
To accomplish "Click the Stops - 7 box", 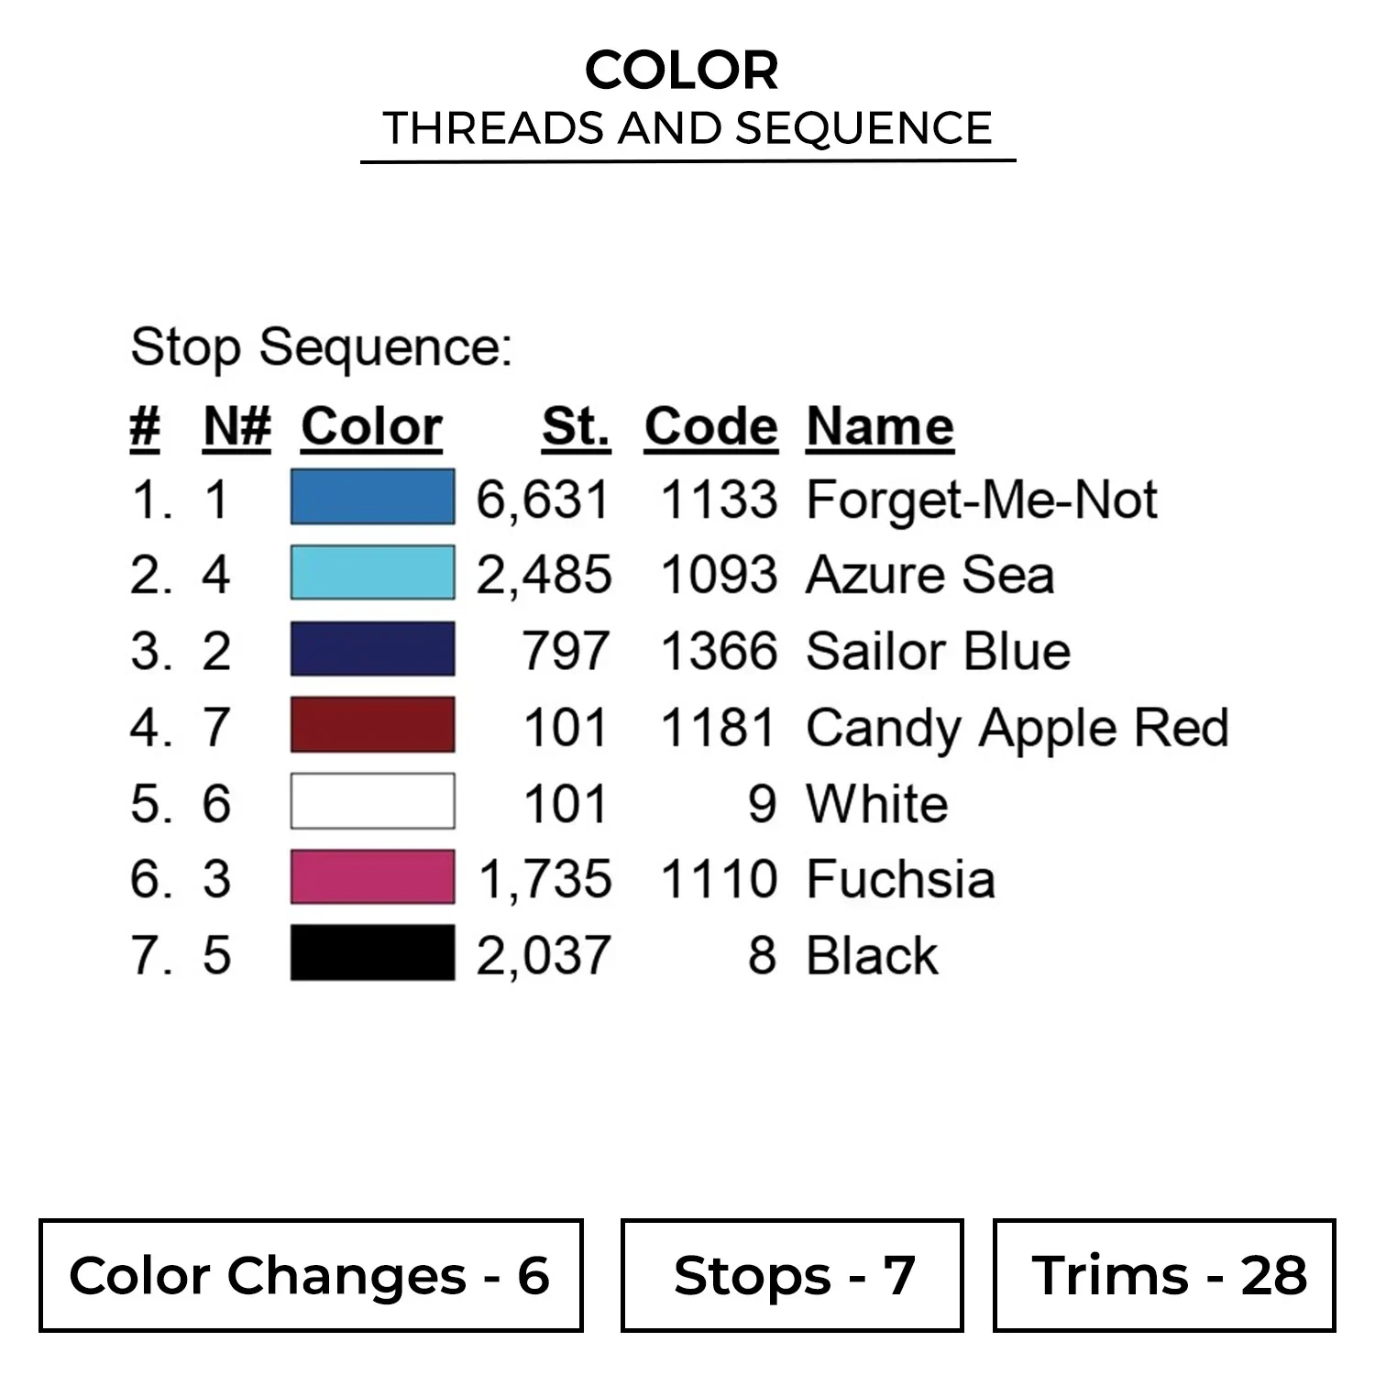I will pos(792,1275).
